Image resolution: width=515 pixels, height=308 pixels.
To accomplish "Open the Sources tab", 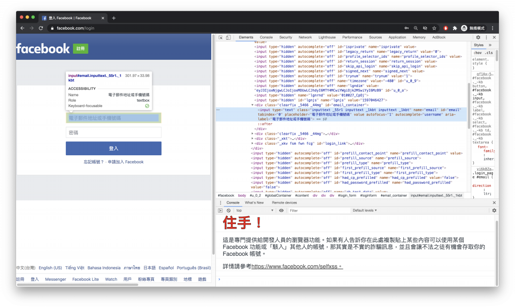I will 375,37.
